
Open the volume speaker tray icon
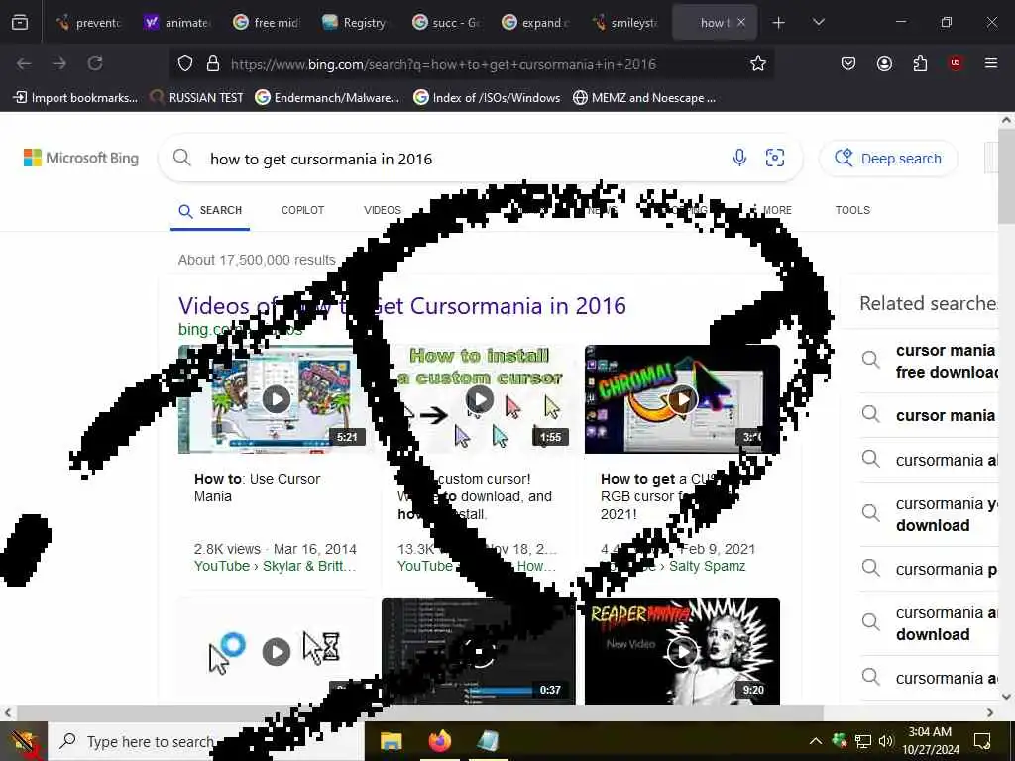(885, 741)
